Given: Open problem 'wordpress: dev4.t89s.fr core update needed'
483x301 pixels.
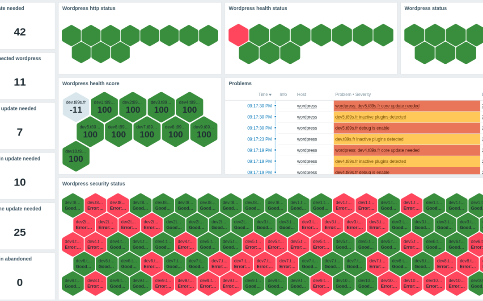Looking at the screenshot, I should click(x=377, y=150).
